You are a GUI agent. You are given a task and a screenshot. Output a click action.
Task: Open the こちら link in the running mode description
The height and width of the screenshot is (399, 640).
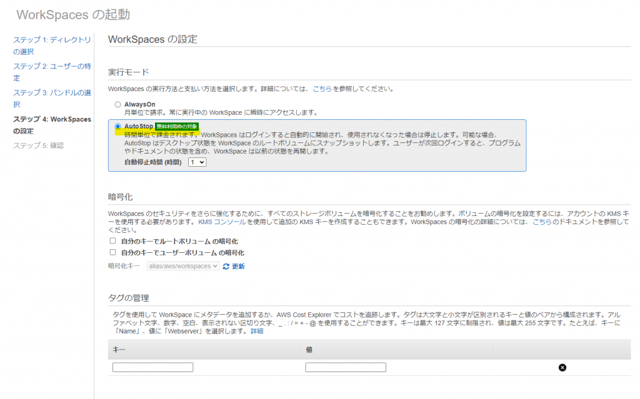[x=322, y=89]
